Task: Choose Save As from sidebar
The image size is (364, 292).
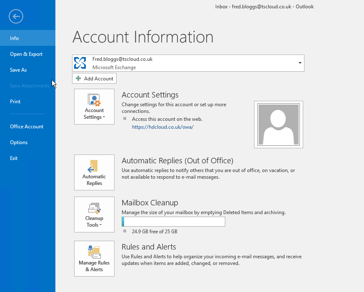Action: [27, 70]
